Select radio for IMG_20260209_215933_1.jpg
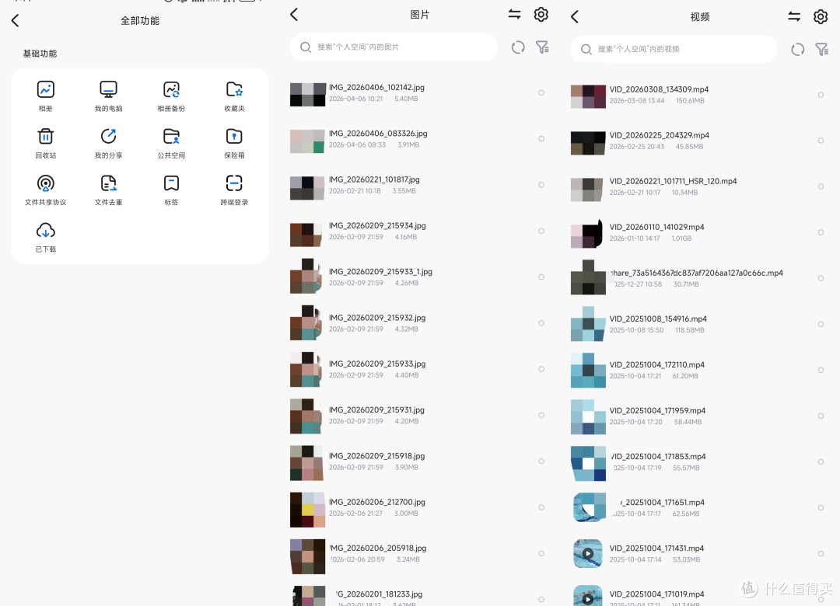This screenshot has width=840, height=606. point(541,277)
